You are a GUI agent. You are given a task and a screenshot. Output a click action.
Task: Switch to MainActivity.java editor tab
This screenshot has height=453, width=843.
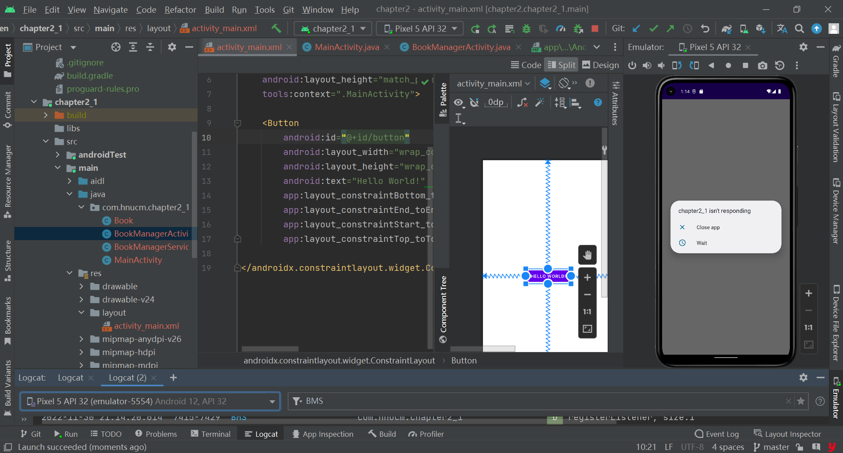346,47
